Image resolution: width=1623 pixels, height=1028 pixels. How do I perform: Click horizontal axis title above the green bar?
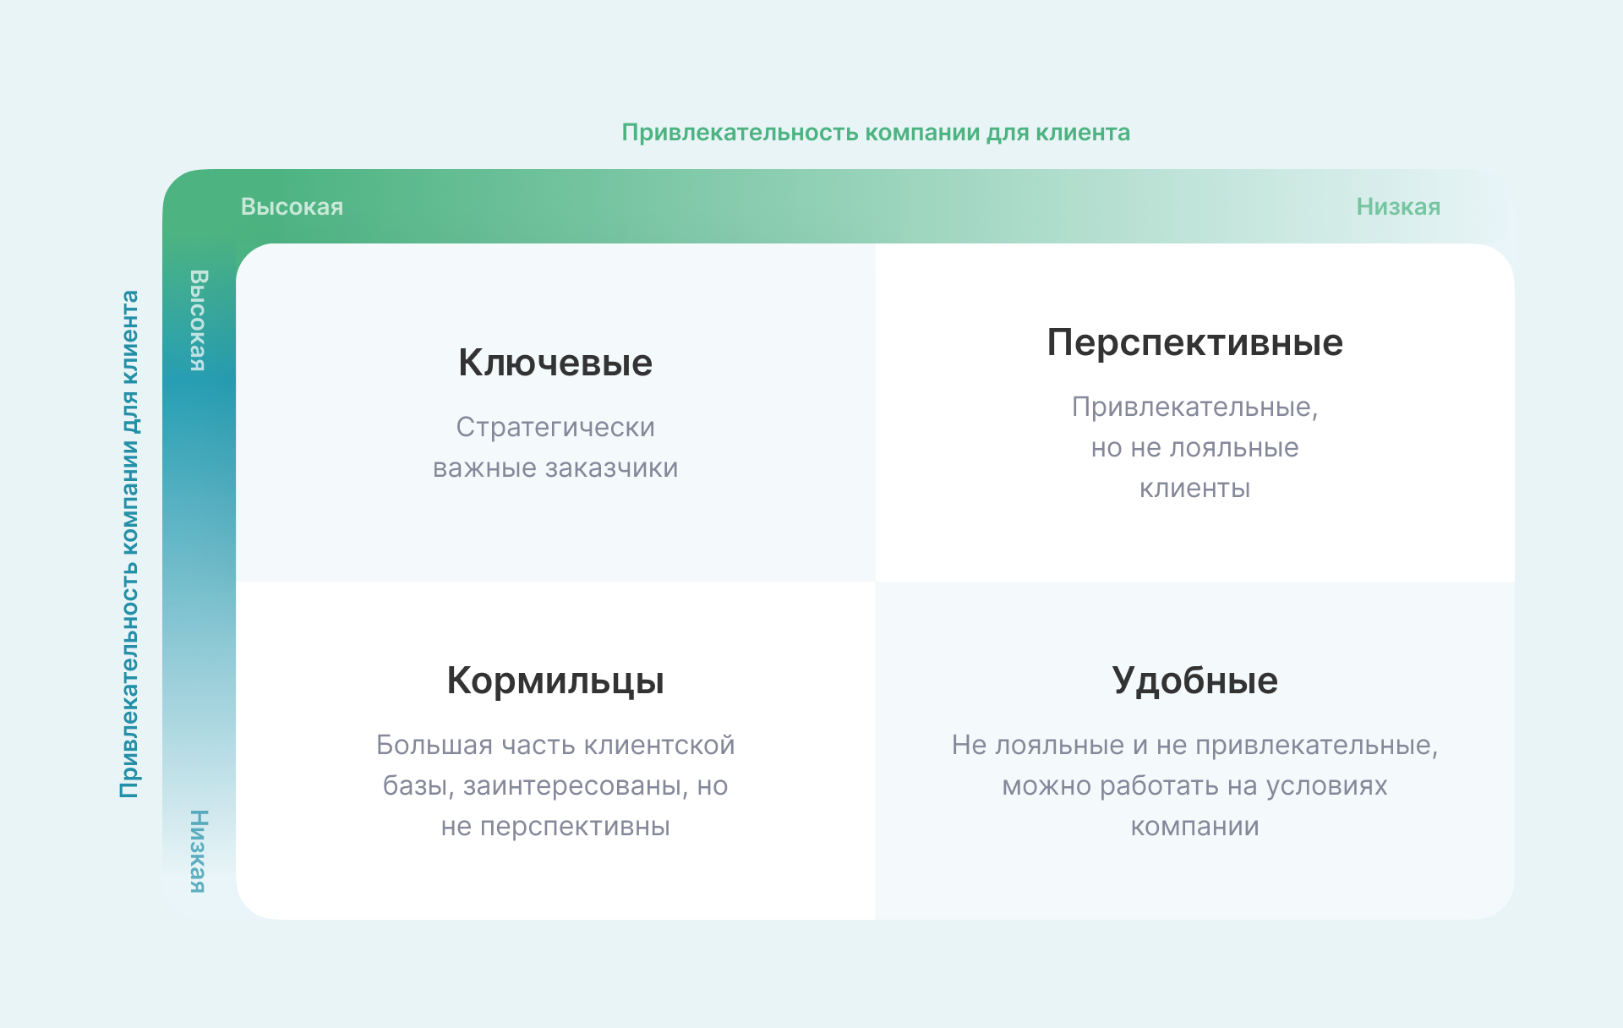coord(876,133)
